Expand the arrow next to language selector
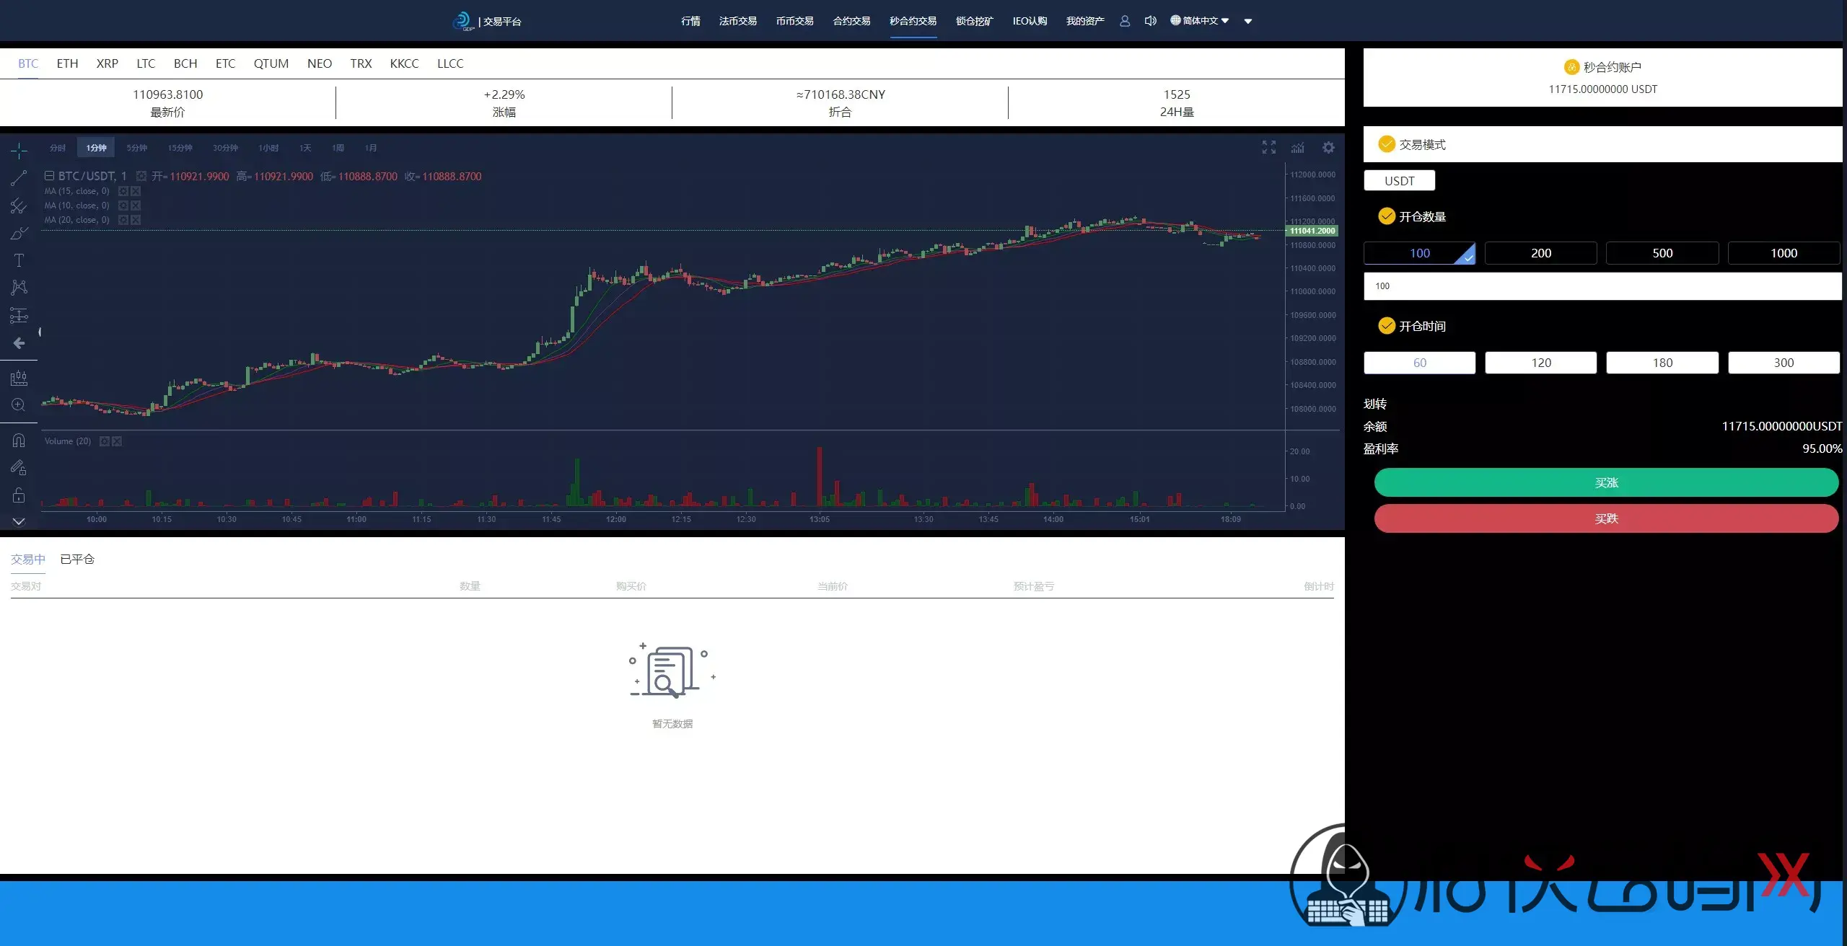This screenshot has width=1847, height=946. coord(1248,21)
